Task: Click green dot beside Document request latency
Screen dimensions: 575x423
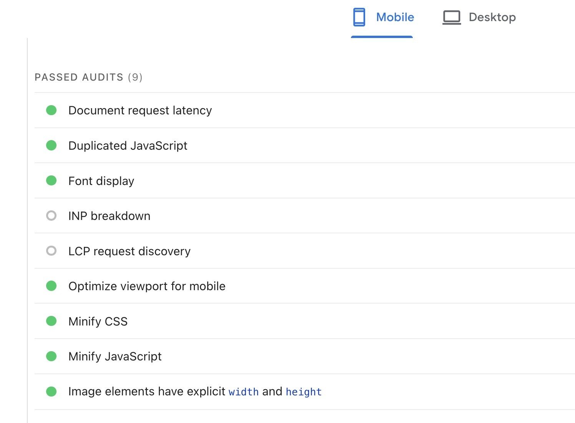Action: (51, 111)
